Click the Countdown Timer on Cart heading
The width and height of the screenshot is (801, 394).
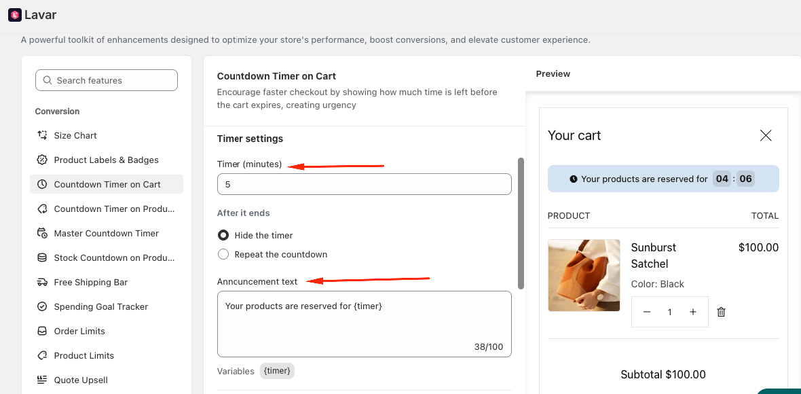coord(276,76)
